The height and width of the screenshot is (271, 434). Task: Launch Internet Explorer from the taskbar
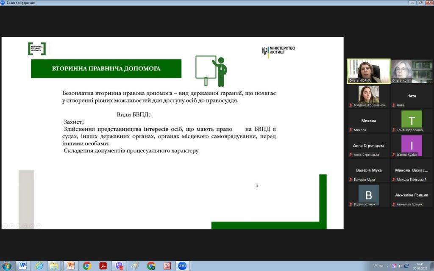[39, 265]
